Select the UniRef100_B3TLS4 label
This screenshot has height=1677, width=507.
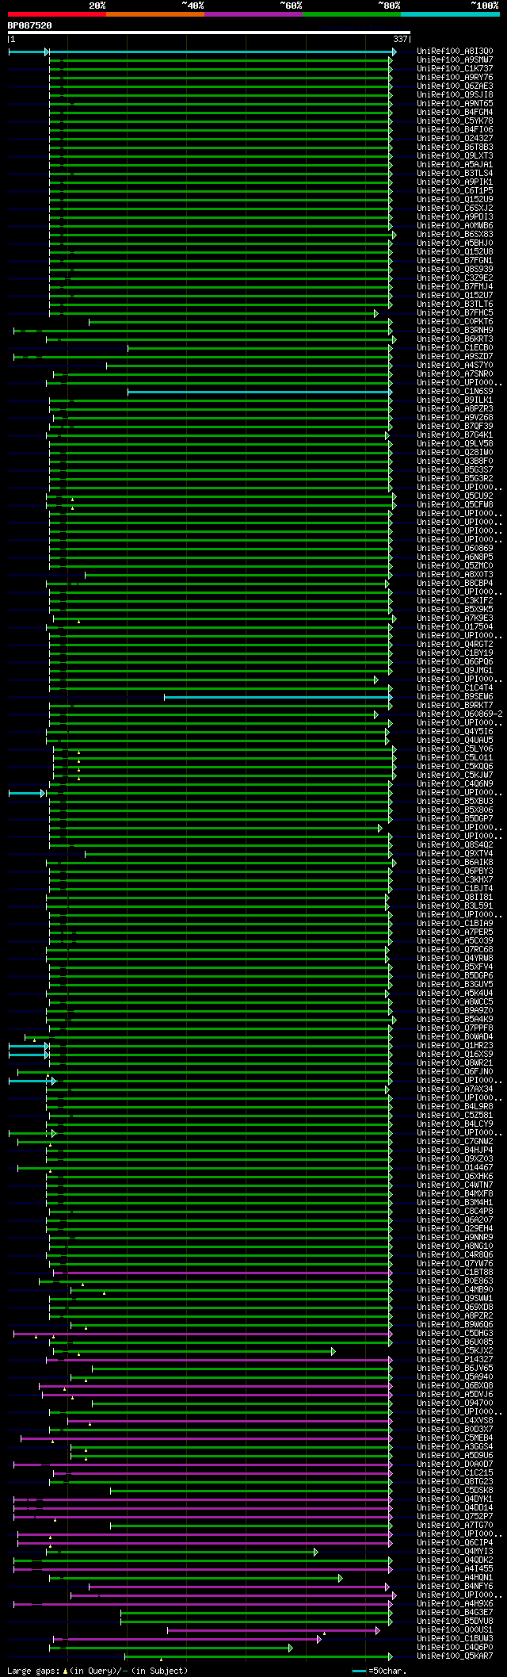455,174
